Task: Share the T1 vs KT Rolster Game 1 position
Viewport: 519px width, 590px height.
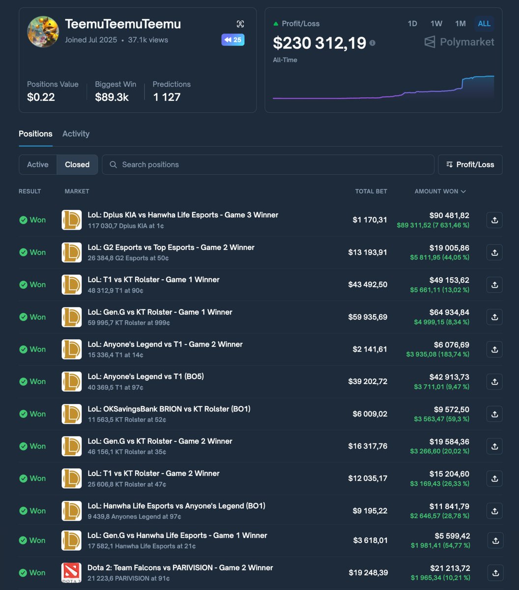Action: click(494, 285)
